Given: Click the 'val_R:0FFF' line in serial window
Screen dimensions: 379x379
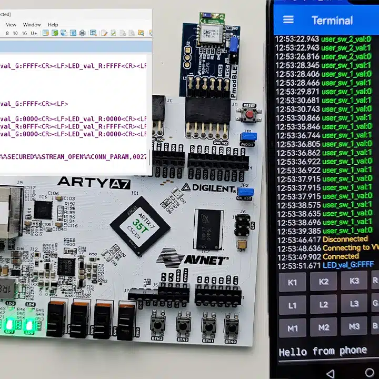Looking at the screenshot, I should (x=74, y=126).
